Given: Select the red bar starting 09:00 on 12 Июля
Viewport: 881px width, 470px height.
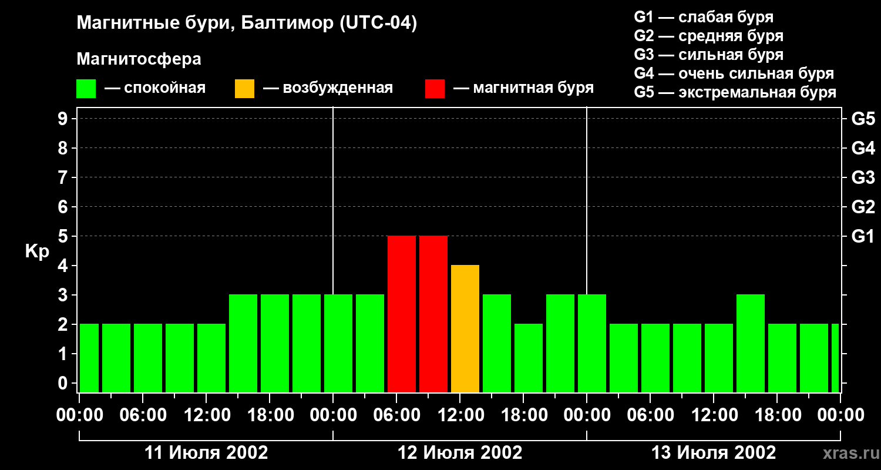Looking at the screenshot, I should [x=433, y=314].
